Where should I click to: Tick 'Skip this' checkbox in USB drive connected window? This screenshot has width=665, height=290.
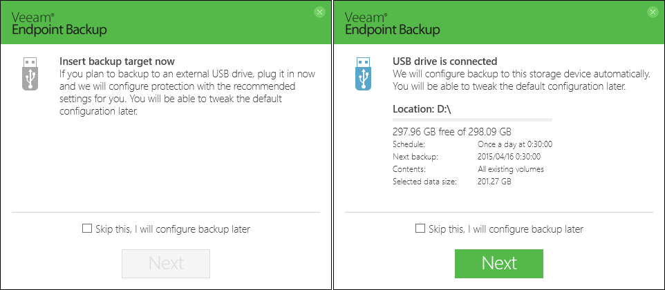[420, 229]
